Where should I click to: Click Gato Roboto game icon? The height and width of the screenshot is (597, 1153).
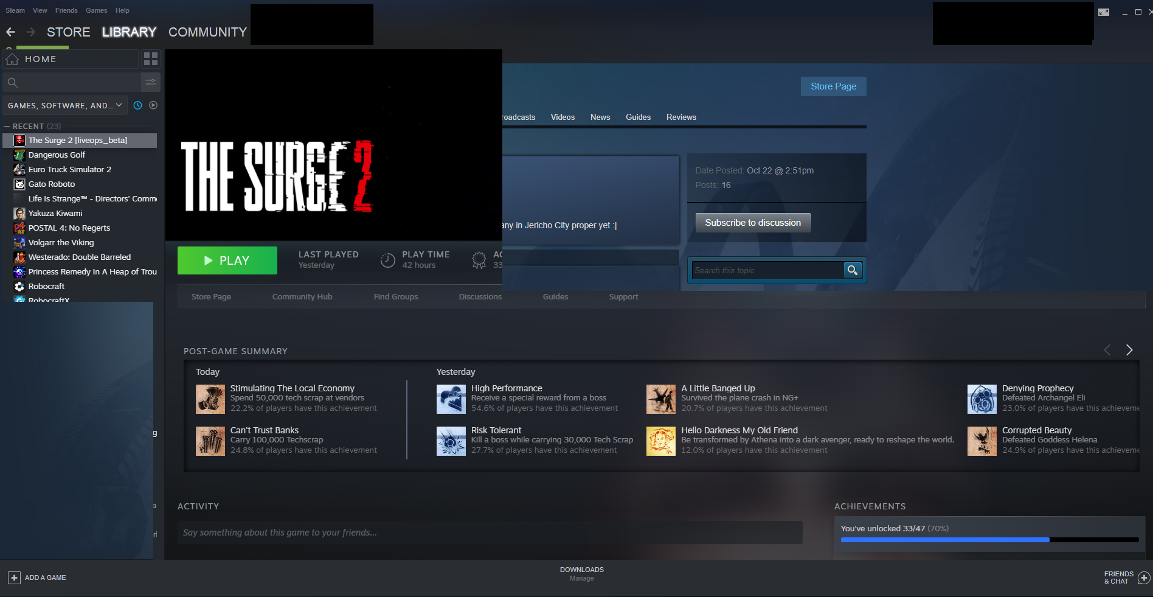point(19,184)
